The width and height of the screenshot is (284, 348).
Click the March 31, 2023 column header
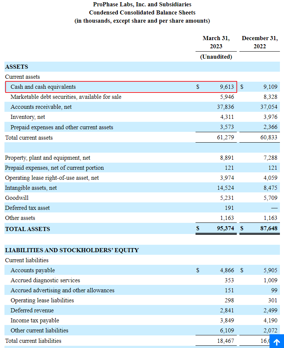point(216,42)
